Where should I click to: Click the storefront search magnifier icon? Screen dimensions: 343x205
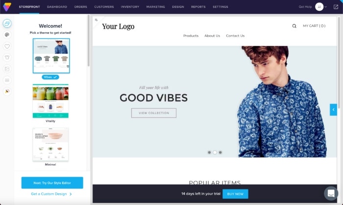coord(294,26)
